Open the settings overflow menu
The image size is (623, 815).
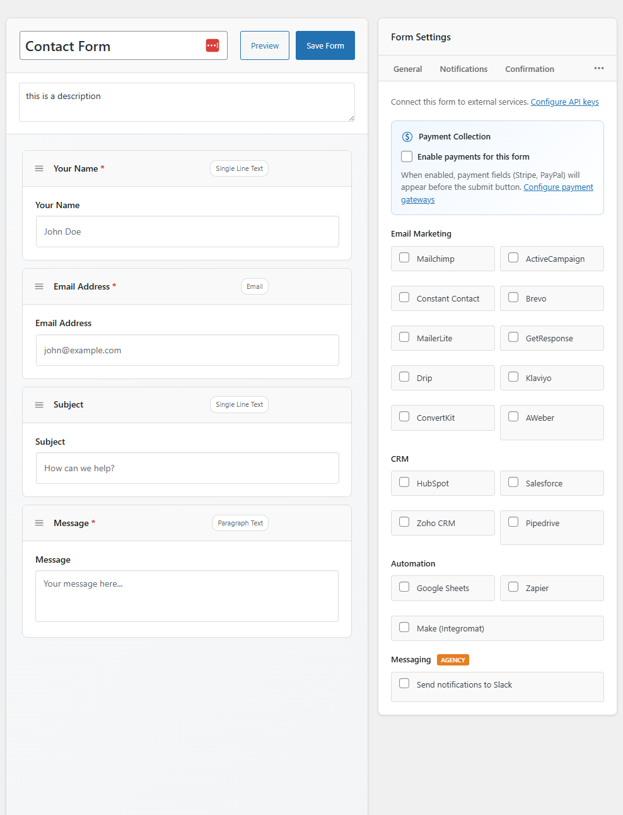tap(598, 68)
